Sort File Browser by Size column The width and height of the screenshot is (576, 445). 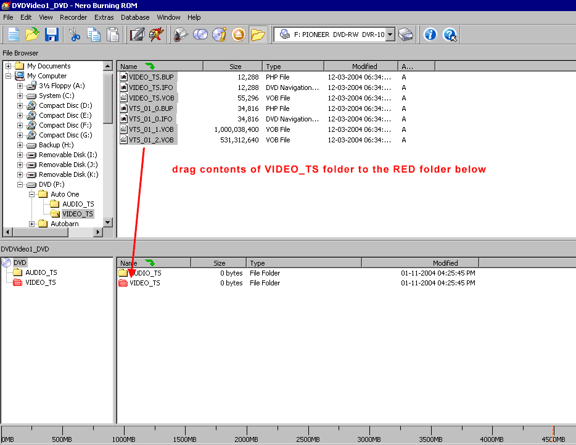pyautogui.click(x=233, y=67)
